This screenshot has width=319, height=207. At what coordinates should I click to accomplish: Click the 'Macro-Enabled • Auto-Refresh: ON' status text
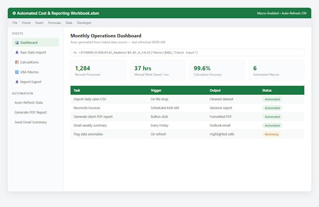click(282, 13)
